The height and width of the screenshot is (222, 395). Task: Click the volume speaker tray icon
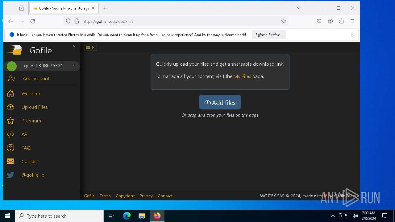(x=355, y=216)
